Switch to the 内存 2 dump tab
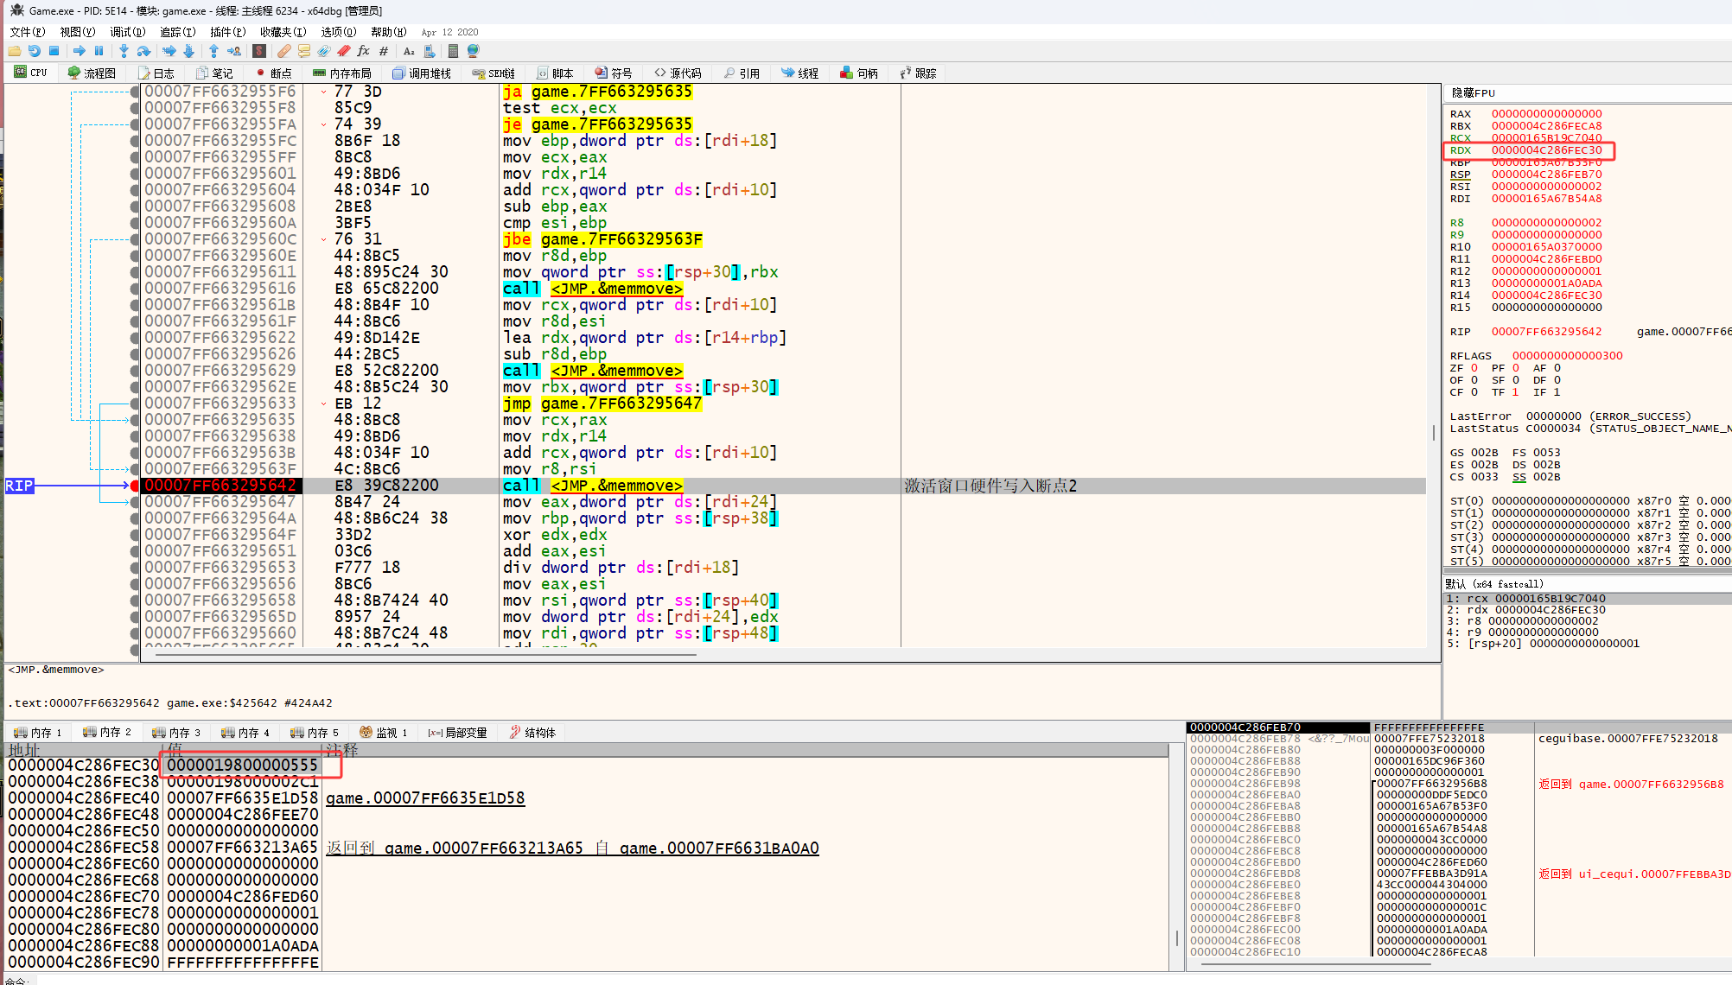1732x985 pixels. tap(107, 733)
